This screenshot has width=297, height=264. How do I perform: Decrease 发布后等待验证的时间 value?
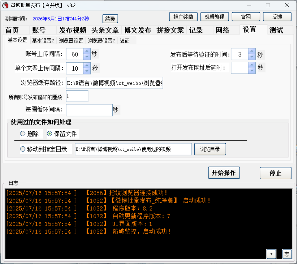pos(252,57)
